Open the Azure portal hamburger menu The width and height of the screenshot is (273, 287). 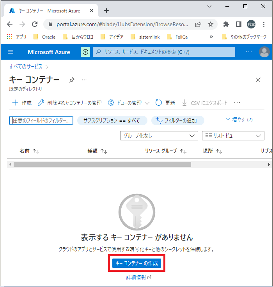(11, 52)
